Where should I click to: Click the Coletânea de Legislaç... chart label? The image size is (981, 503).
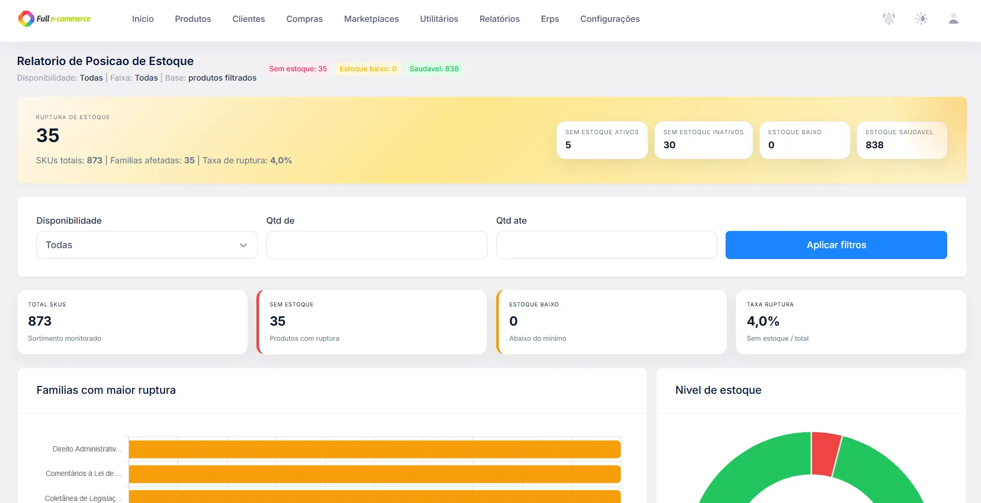pos(83,498)
